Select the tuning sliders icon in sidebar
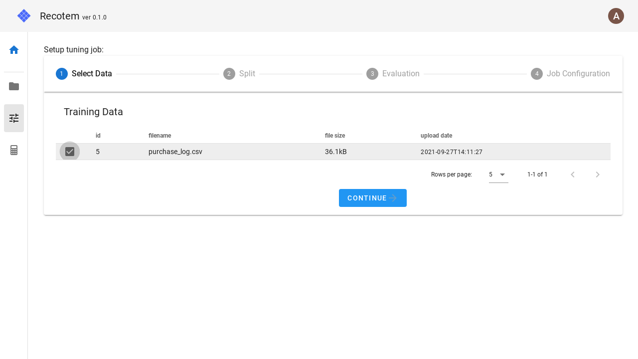Viewport: 638px width, 359px height. tap(14, 118)
